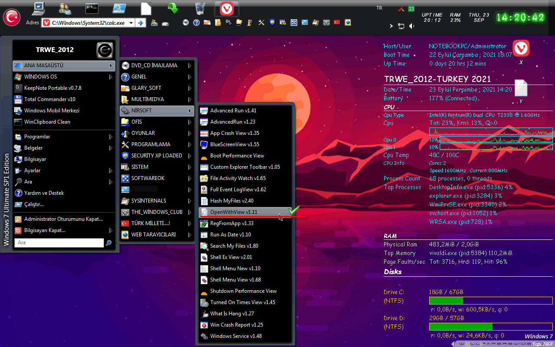555x347 pixels.
Task: Open Windows Mobil Merkezi
Action: point(64,111)
